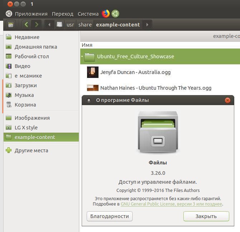Click the partially hidden мсамике sidebar entry
The image size is (240, 232).
click(x=41, y=75)
